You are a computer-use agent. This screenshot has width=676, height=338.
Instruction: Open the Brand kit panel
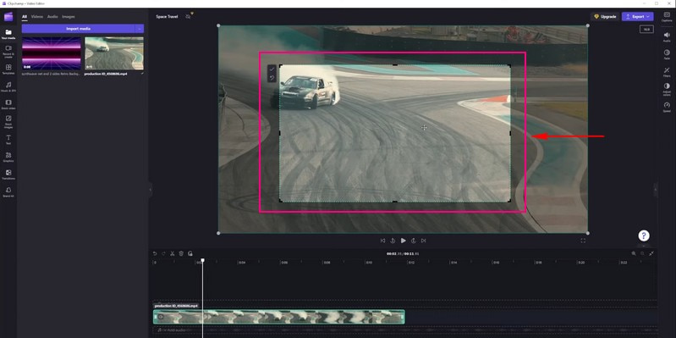click(x=8, y=192)
